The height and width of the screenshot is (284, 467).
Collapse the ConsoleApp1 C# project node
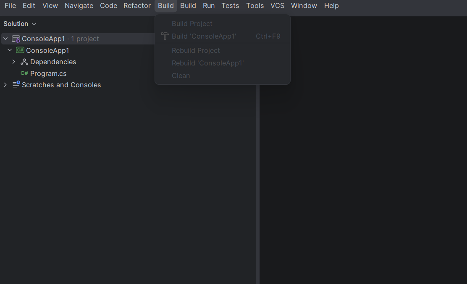click(x=10, y=50)
